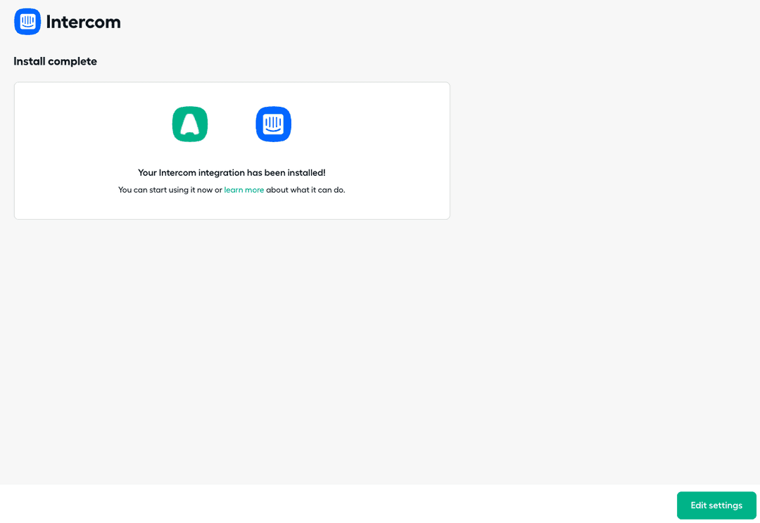Click the blank area of the bottom footer bar
Image resolution: width=760 pixels, height=523 pixels.
(x=338, y=505)
